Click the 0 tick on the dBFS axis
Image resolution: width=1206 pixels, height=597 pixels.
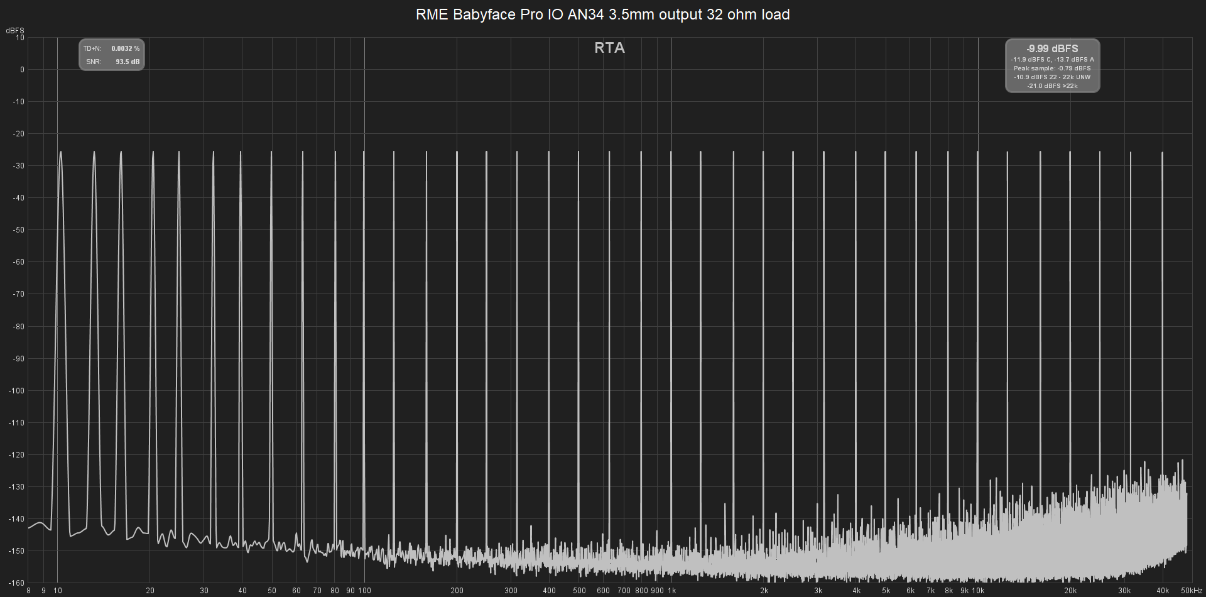point(22,70)
